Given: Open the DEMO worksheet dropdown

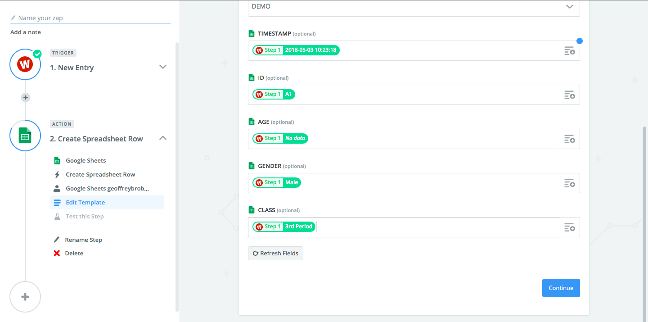Looking at the screenshot, I should (x=570, y=7).
